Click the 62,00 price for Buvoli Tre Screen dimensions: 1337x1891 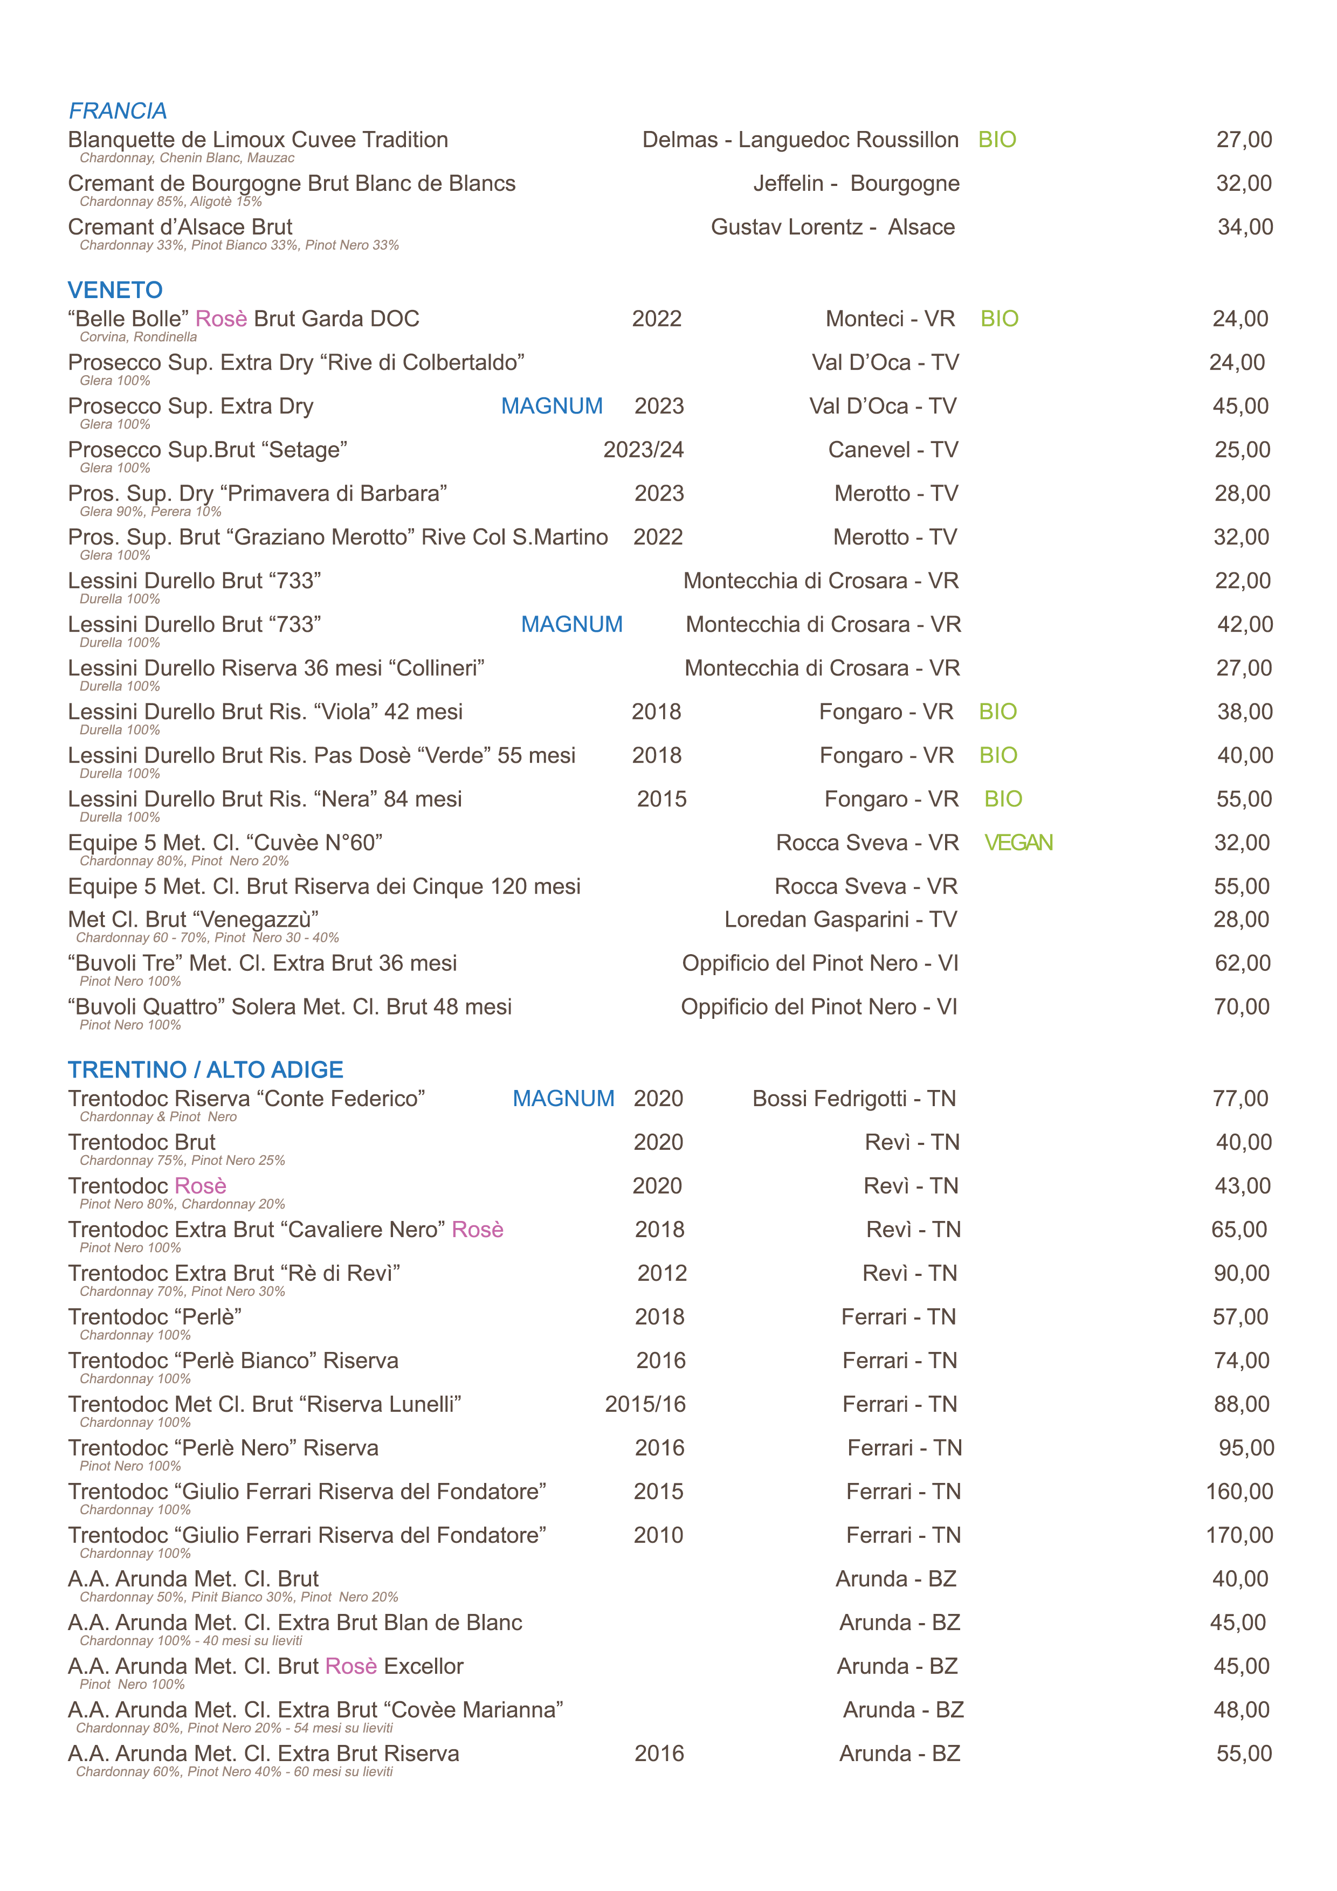1242,963
